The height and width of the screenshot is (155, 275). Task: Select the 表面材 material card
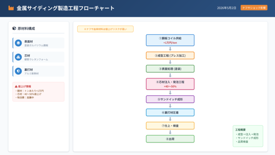(x=38, y=43)
